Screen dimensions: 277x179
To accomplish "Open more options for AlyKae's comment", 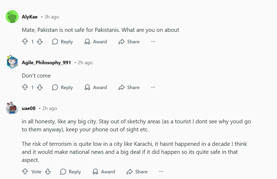I will (x=153, y=42).
